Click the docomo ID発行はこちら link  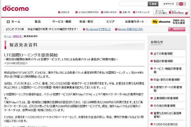pos(130,29)
